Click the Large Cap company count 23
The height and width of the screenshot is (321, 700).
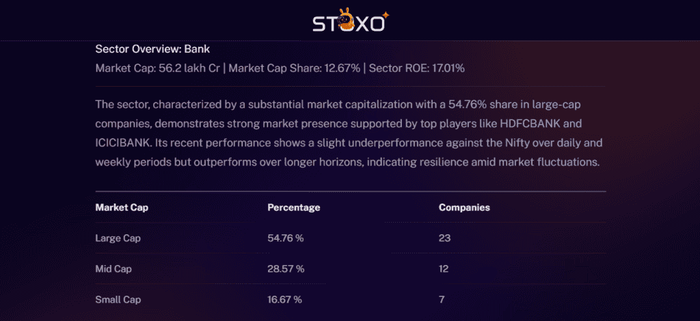(x=444, y=238)
